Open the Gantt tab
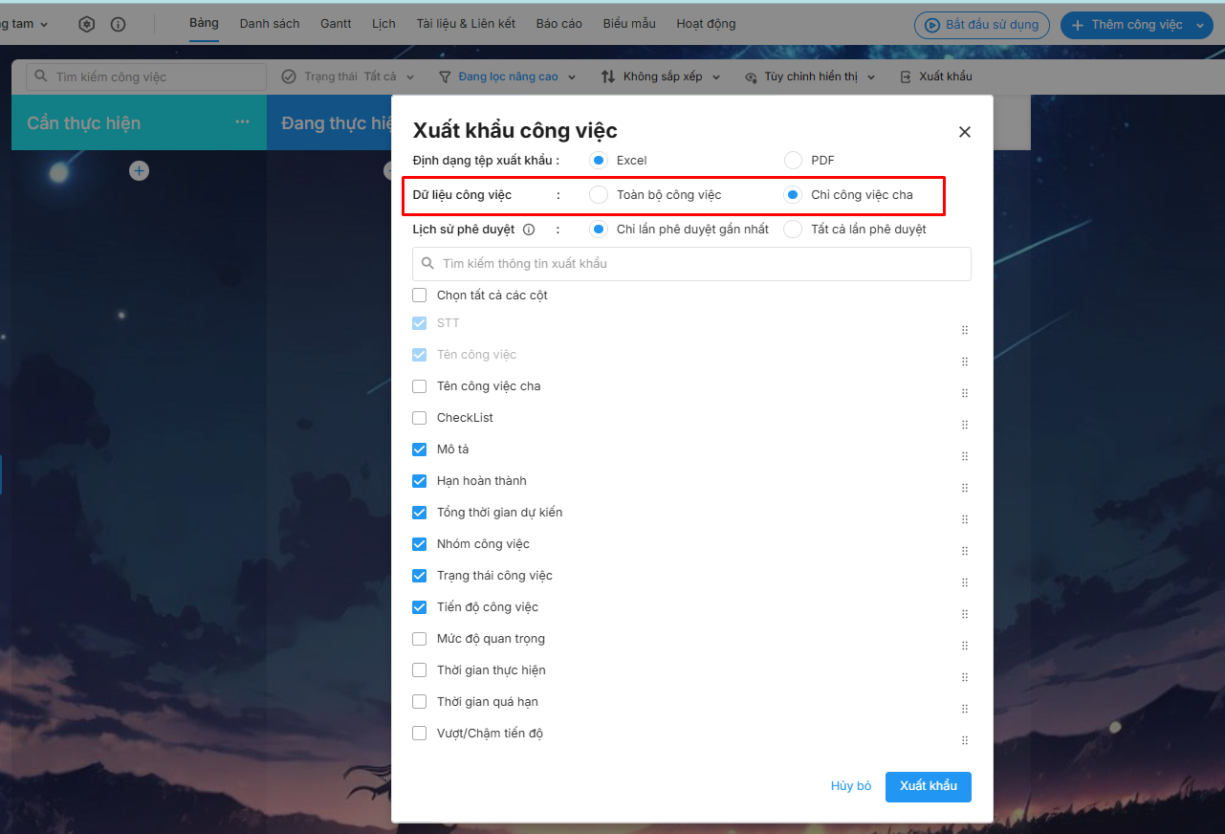1225x834 pixels. (336, 24)
